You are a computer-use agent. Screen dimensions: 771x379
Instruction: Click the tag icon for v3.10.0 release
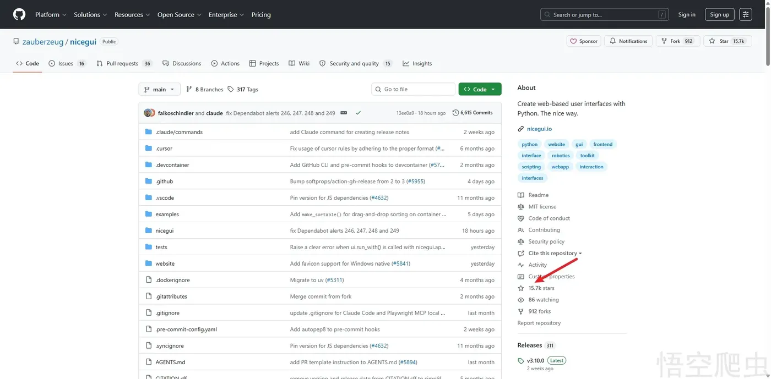tap(521, 361)
